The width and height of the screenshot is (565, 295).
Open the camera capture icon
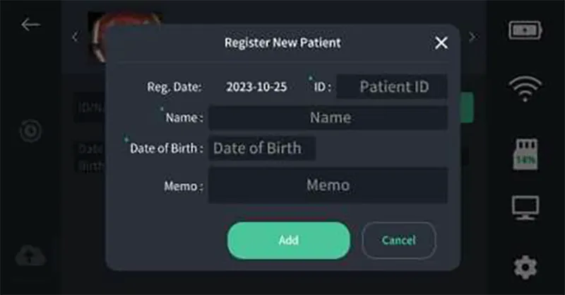(x=30, y=131)
